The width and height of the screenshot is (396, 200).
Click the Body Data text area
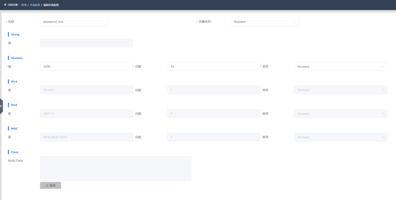115,168
